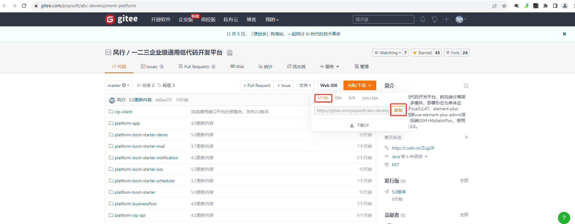Open the plus create menu icon
The width and height of the screenshot is (575, 224).
[x=446, y=19]
